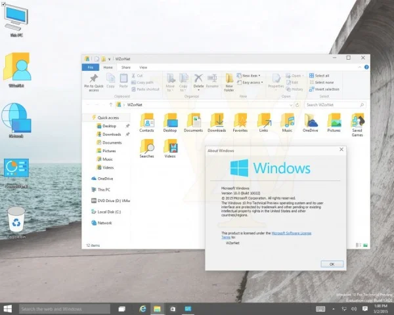Screen dimensions: 394x315
Task: Open the Easy access dropdown
Action: [x=251, y=83]
